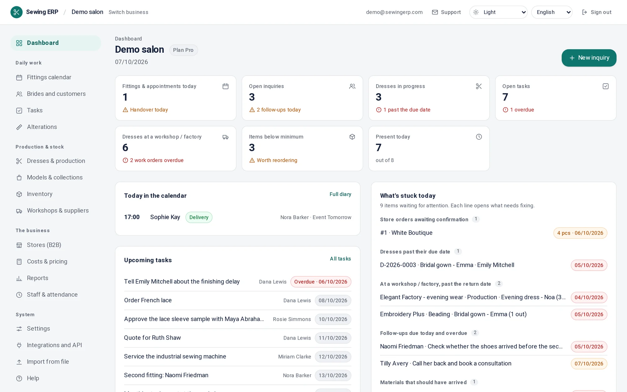Click the Workshops & suppliers truck icon
The width and height of the screenshot is (627, 392).
(x=19, y=211)
